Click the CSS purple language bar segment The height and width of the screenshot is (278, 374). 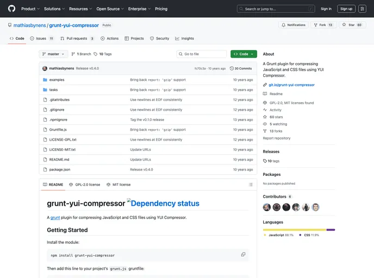[331, 230]
